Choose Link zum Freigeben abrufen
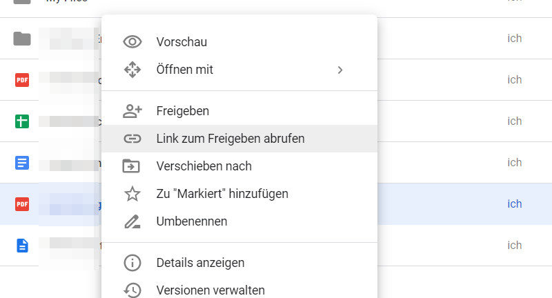Viewport: 552px width, 298px height. 230,139
